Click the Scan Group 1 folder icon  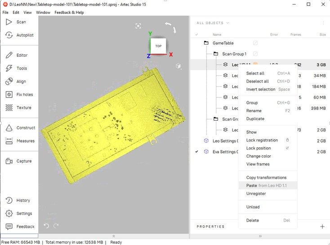[216, 54]
